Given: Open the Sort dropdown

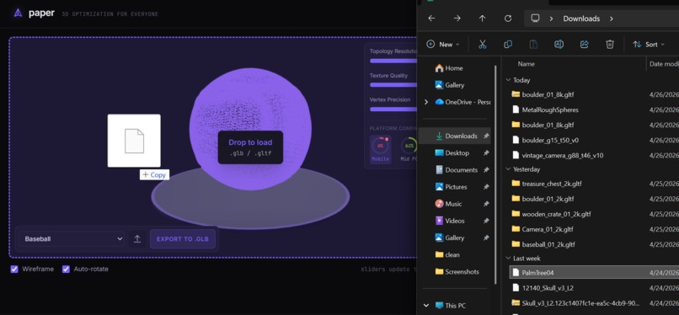Looking at the screenshot, I should [x=649, y=44].
